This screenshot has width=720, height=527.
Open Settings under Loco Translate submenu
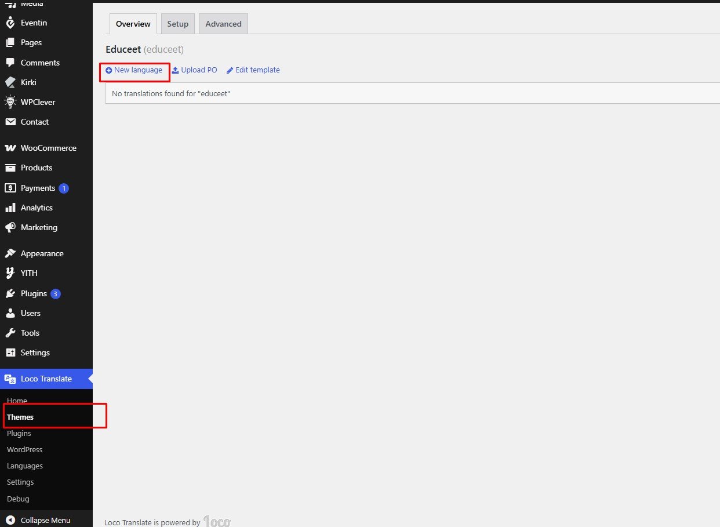20,482
